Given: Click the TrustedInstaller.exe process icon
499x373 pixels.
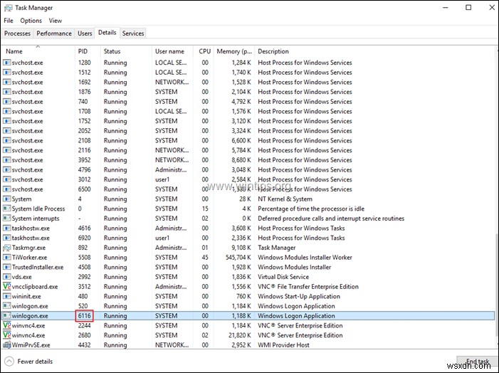Looking at the screenshot, I should click(6, 268).
